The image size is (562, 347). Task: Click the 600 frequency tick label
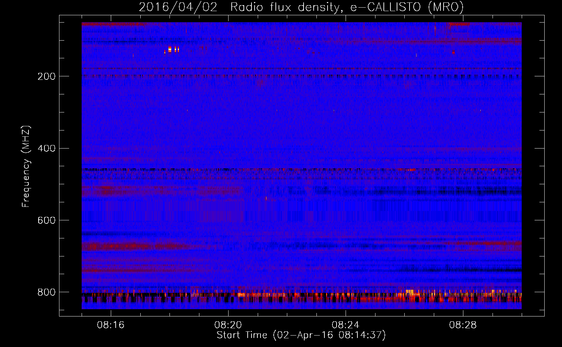(x=47, y=221)
